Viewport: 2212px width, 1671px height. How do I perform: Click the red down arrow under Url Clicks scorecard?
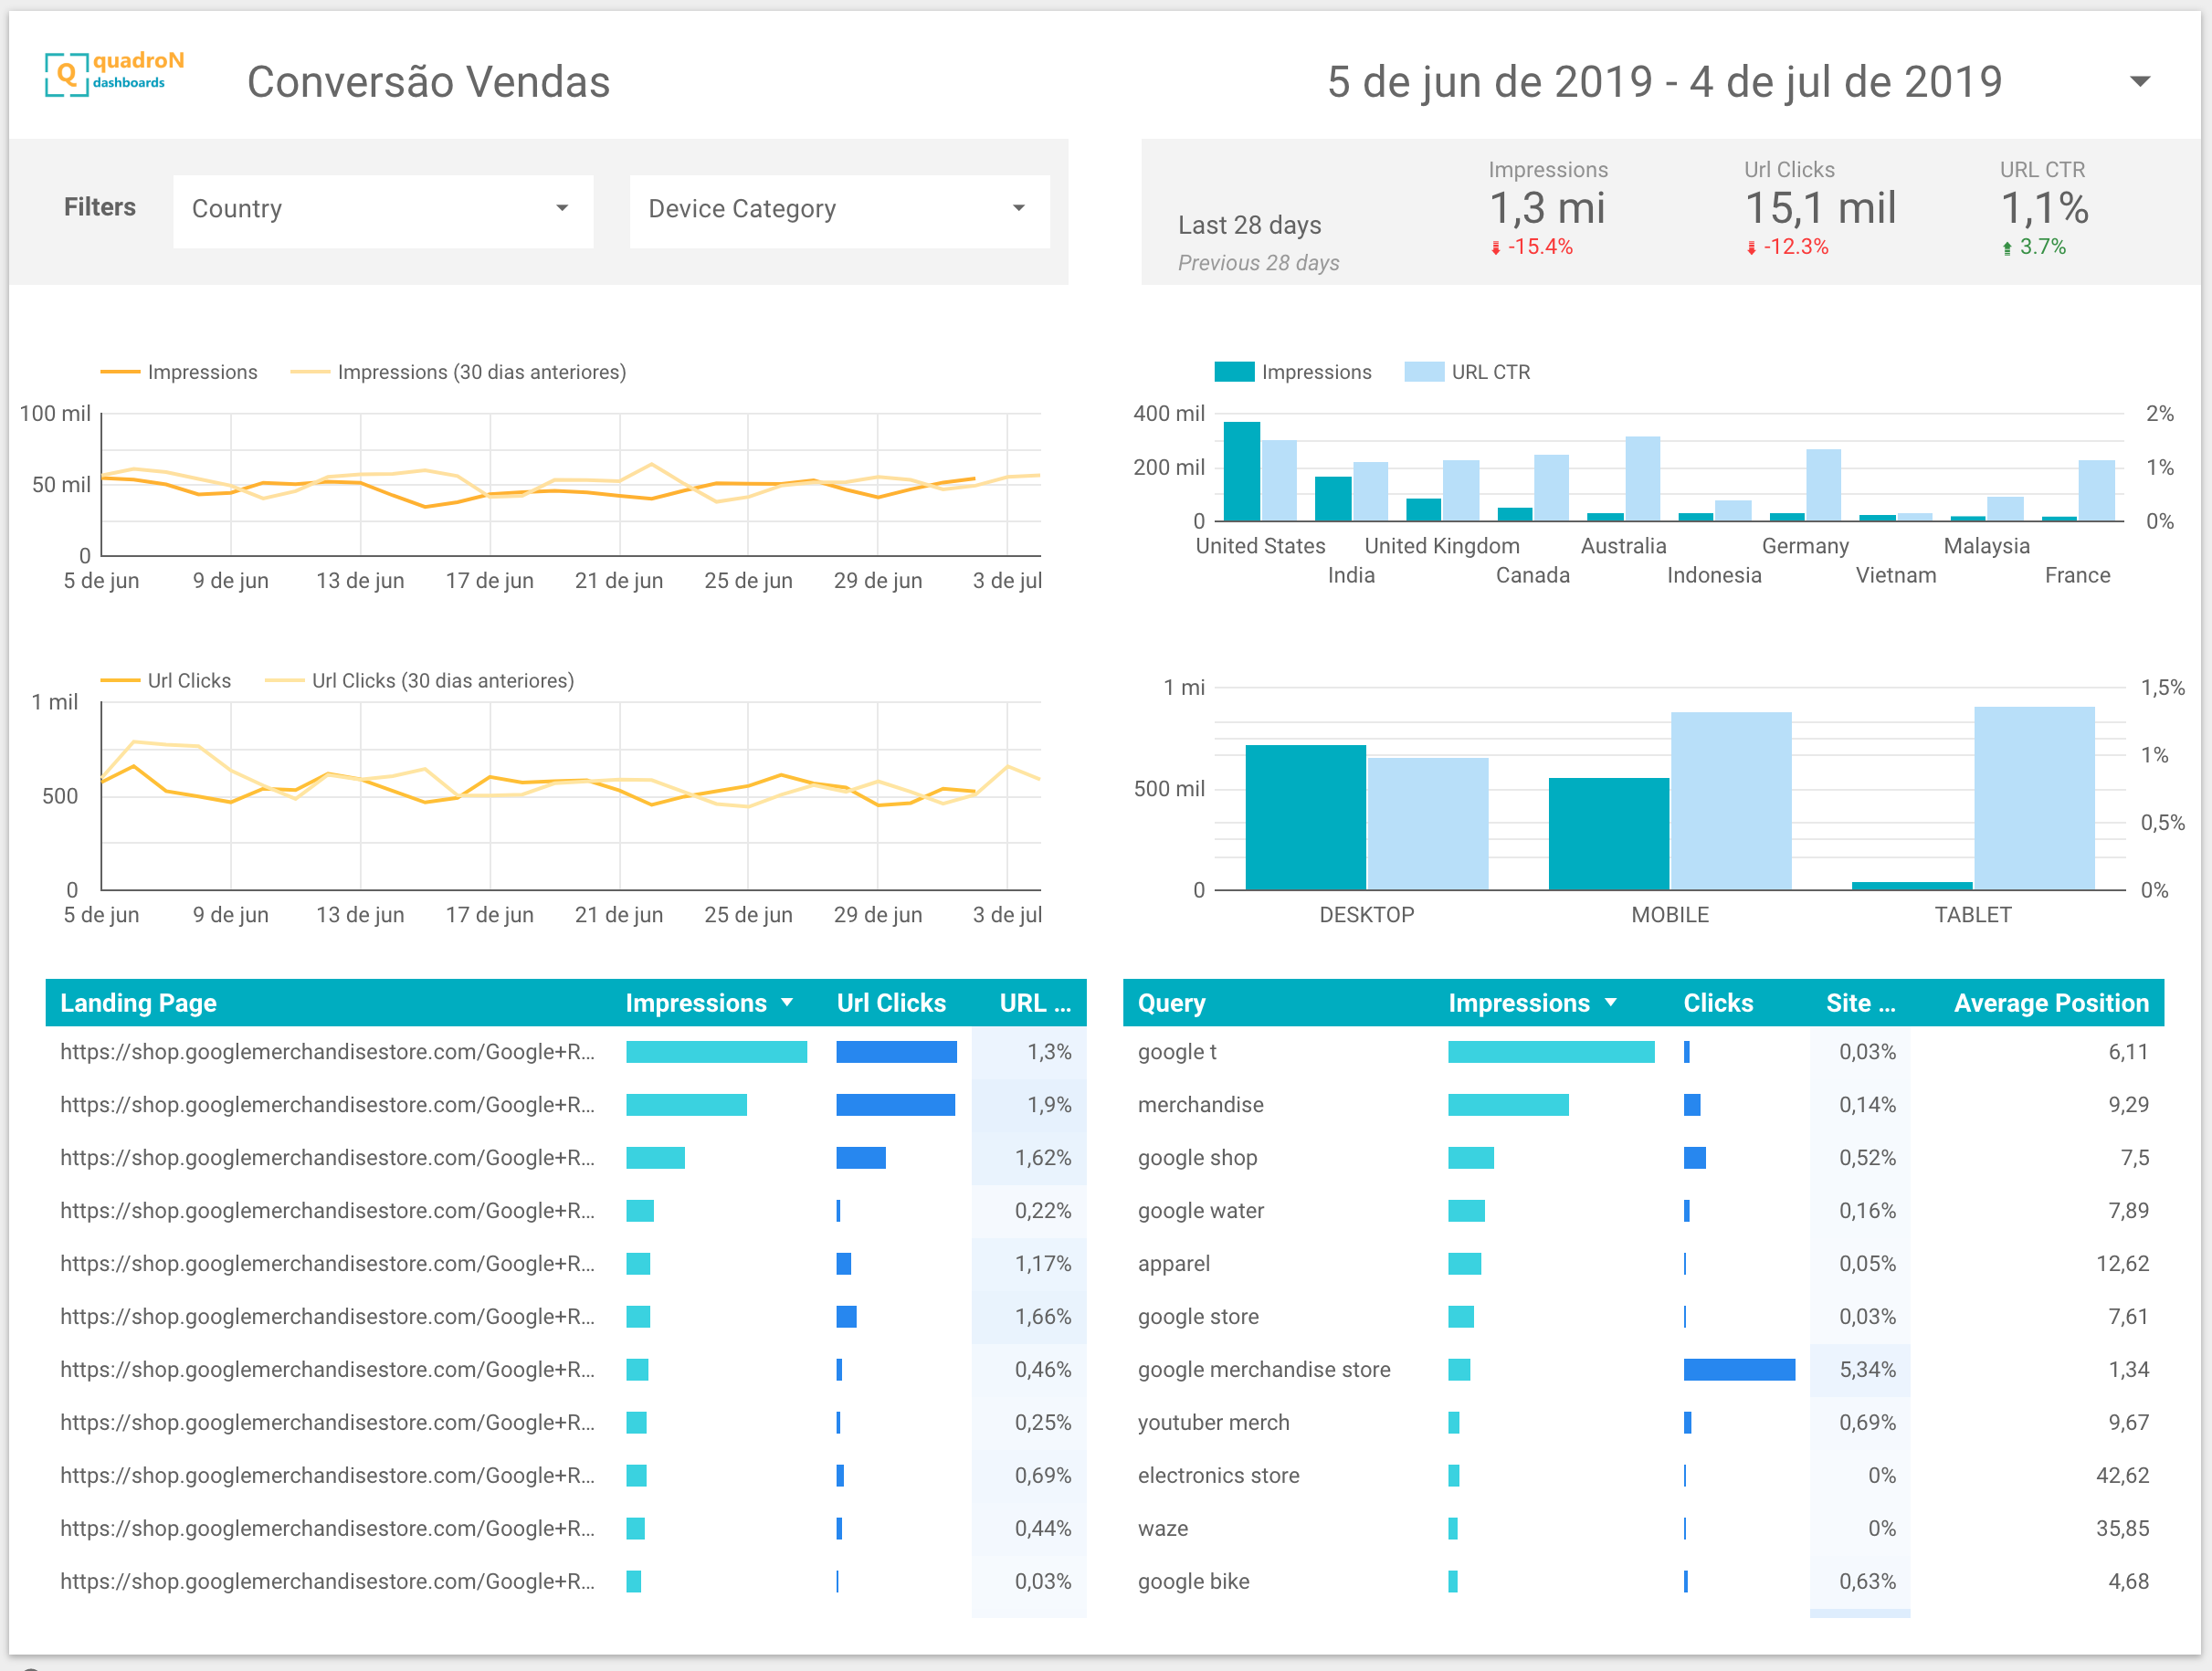(x=1751, y=248)
